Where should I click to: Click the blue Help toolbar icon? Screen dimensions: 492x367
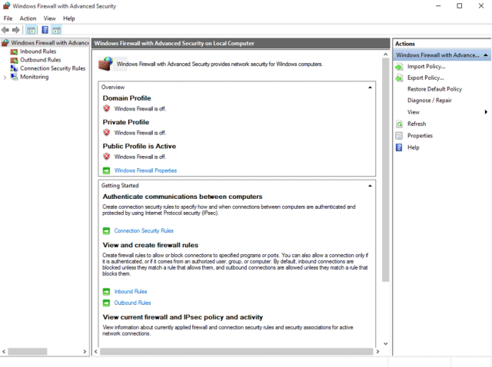(x=45, y=30)
